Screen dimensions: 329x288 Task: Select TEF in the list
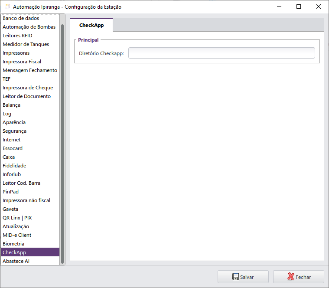(x=30, y=79)
